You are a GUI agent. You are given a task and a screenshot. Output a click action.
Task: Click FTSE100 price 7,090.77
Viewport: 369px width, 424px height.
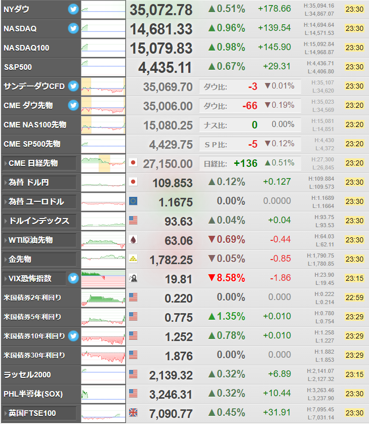171,414
